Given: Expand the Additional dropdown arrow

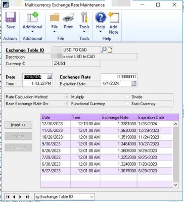Looking at the screenshot, I should tap(32, 31).
